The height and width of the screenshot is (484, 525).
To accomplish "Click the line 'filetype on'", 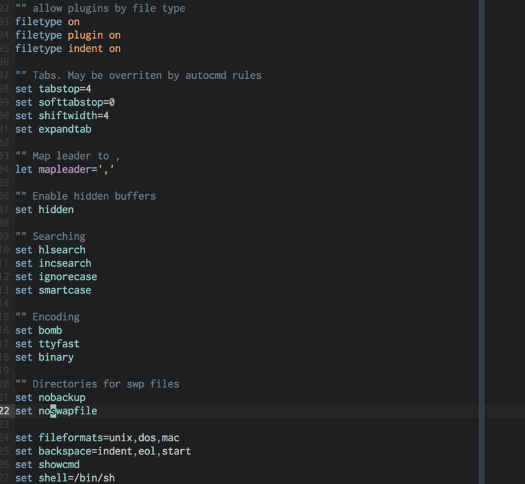I will point(47,22).
